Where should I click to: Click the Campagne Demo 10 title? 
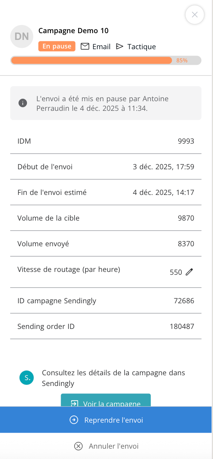tap(73, 31)
